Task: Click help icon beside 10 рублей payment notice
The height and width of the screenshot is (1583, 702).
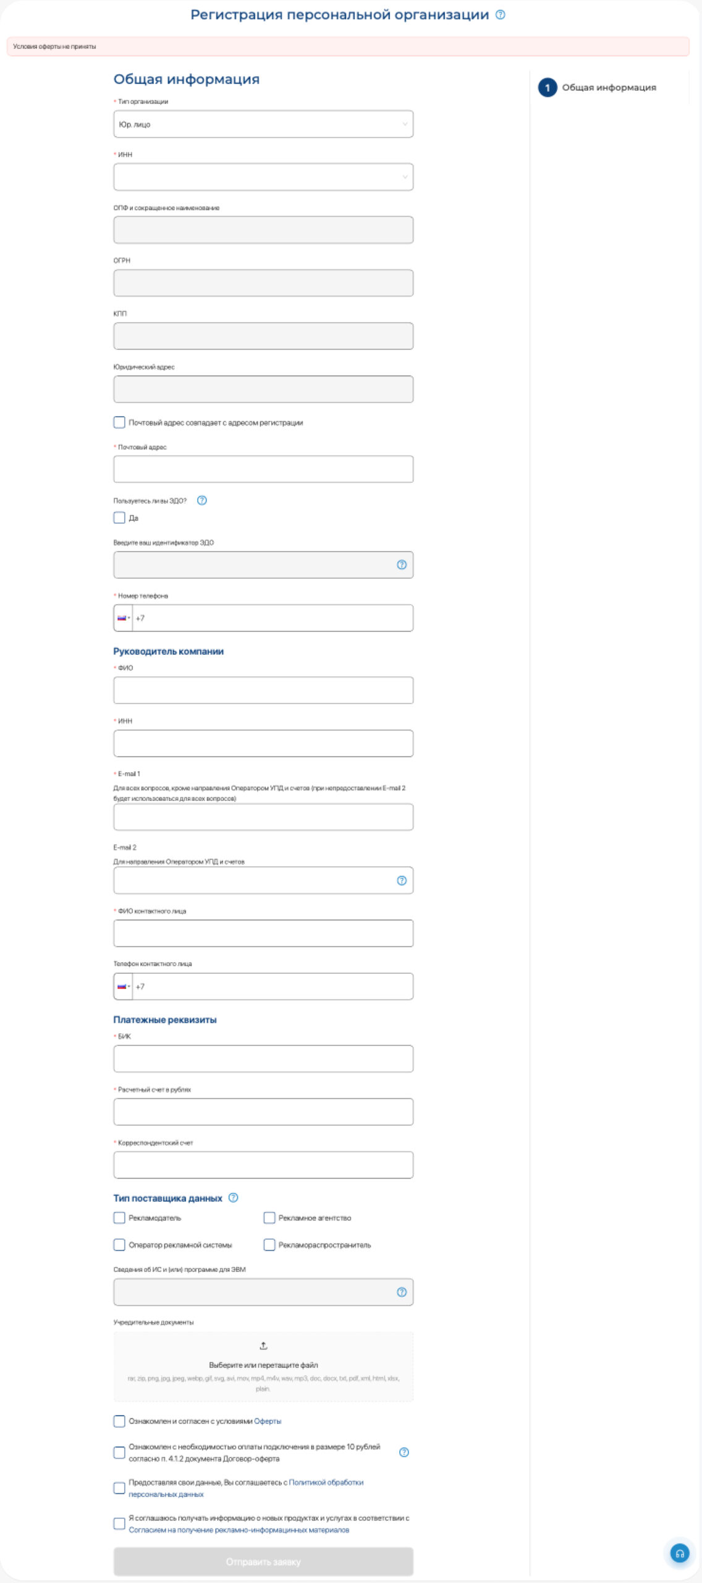Action: (404, 1453)
